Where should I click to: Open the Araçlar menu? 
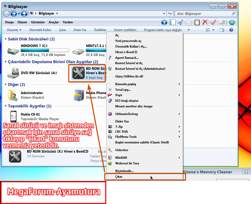coord(54,22)
